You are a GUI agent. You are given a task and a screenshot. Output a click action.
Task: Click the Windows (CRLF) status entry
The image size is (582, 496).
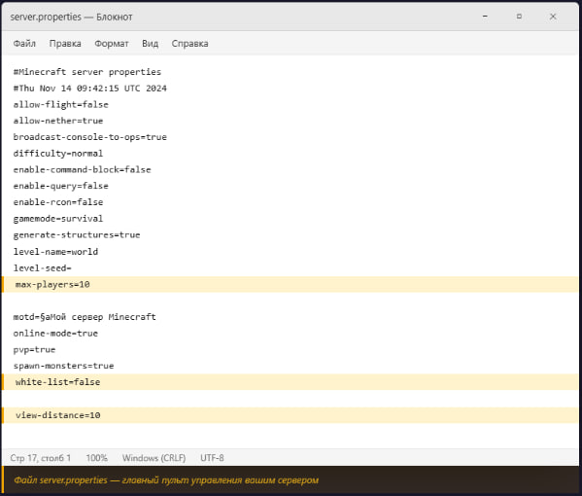coord(154,458)
